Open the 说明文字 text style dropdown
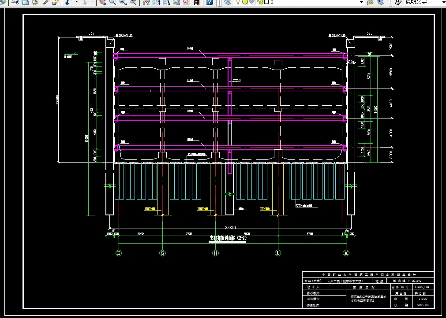Screen dimensions: 446x318 point(424,2)
